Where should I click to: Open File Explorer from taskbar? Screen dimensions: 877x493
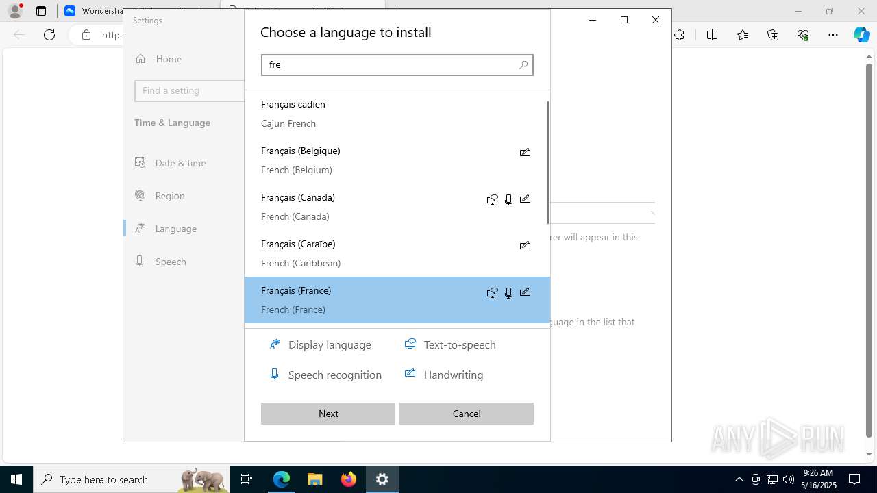pyautogui.click(x=314, y=479)
